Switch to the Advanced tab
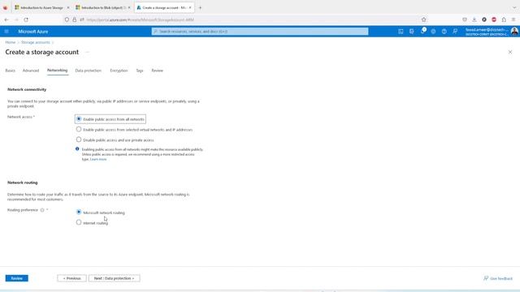This screenshot has width=520, height=292. click(x=31, y=71)
